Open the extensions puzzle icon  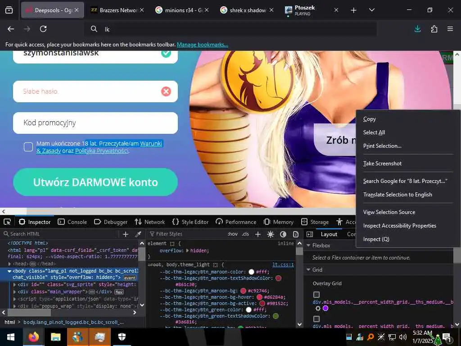coord(434,29)
